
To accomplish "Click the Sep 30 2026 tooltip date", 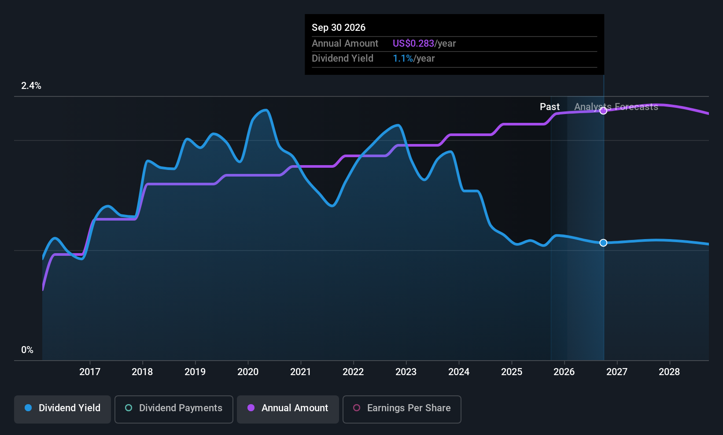I will [x=339, y=27].
